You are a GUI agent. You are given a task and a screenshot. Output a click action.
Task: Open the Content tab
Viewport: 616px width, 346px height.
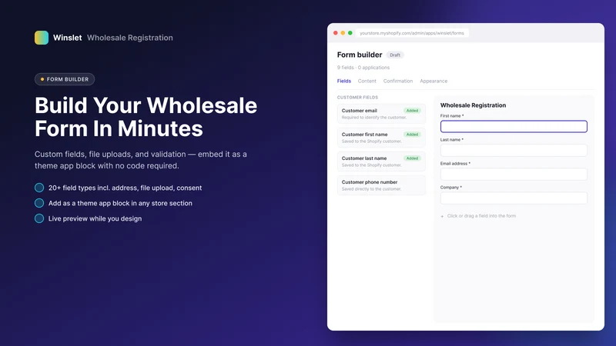coord(367,81)
